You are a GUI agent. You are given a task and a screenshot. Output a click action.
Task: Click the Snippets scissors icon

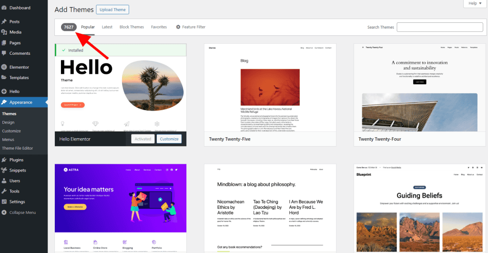pyautogui.click(x=4, y=170)
